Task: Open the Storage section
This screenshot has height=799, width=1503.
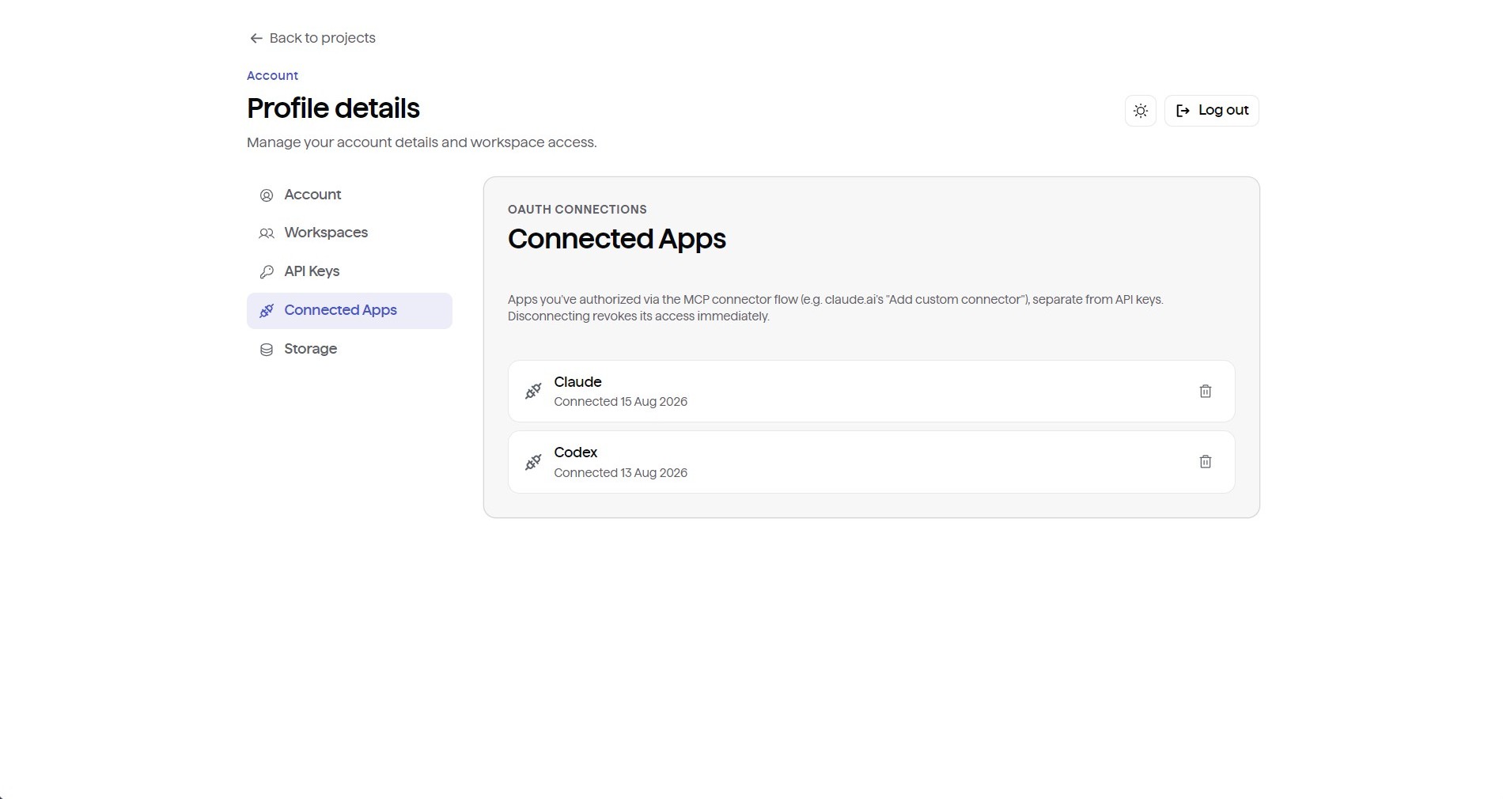Action: click(x=349, y=349)
